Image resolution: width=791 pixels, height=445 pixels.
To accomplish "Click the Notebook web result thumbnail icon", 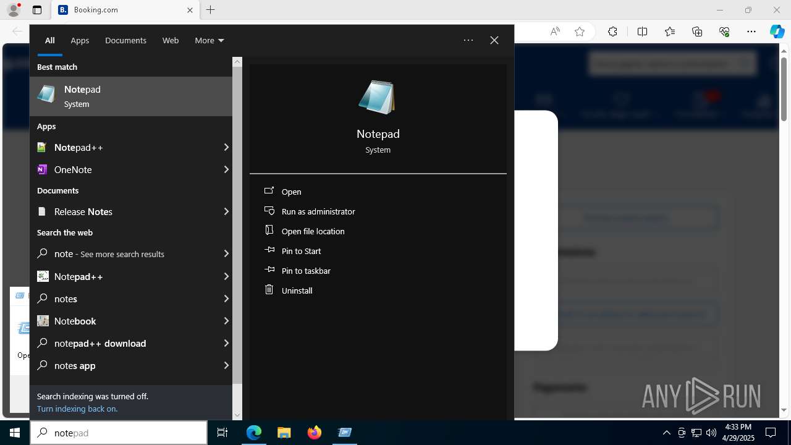I will (x=43, y=321).
